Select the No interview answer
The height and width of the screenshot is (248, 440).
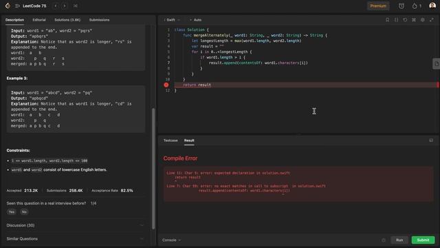(x=24, y=211)
